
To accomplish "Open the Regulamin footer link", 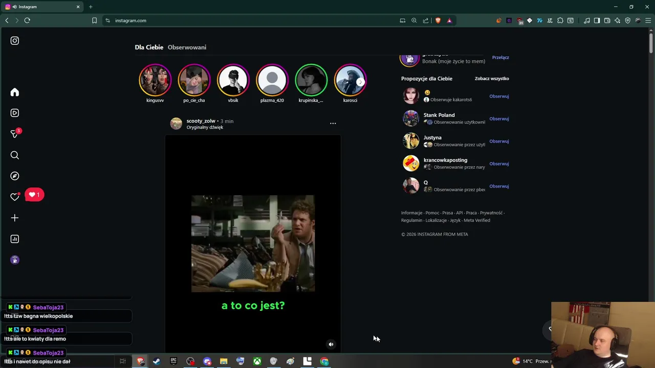I will click(x=412, y=220).
